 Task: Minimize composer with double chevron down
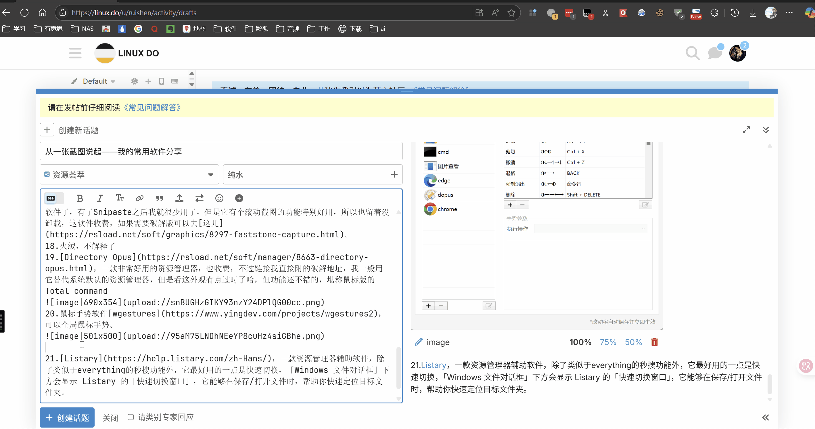point(766,130)
